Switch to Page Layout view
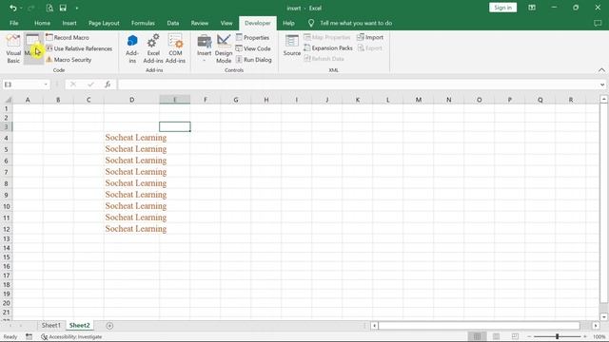This screenshot has width=609, height=342. (496, 336)
